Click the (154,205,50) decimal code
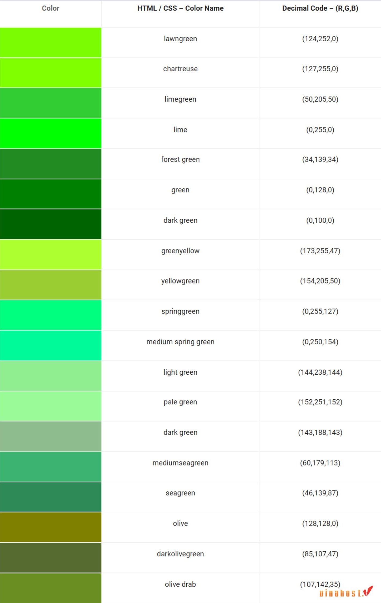Image resolution: width=381 pixels, height=603 pixels. pyautogui.click(x=320, y=281)
